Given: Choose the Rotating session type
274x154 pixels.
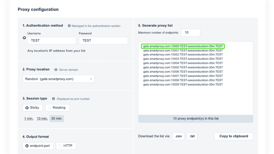Looking at the screenshot, I should 57,107.
